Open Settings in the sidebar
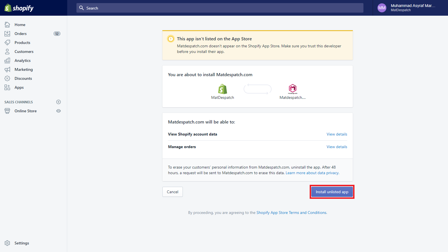Screen dimensions: 448x252 tap(22, 243)
